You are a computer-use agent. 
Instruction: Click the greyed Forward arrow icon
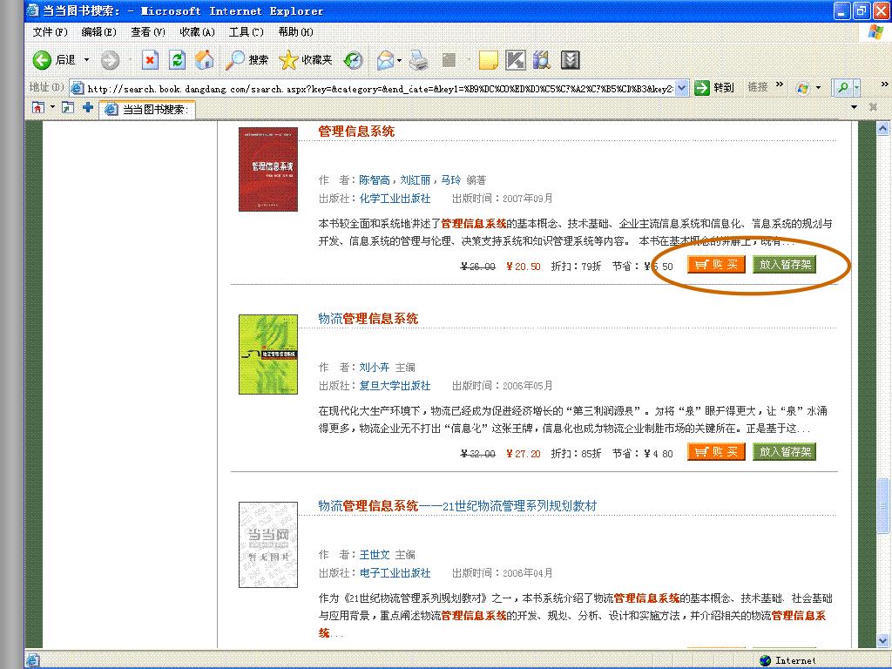[110, 60]
